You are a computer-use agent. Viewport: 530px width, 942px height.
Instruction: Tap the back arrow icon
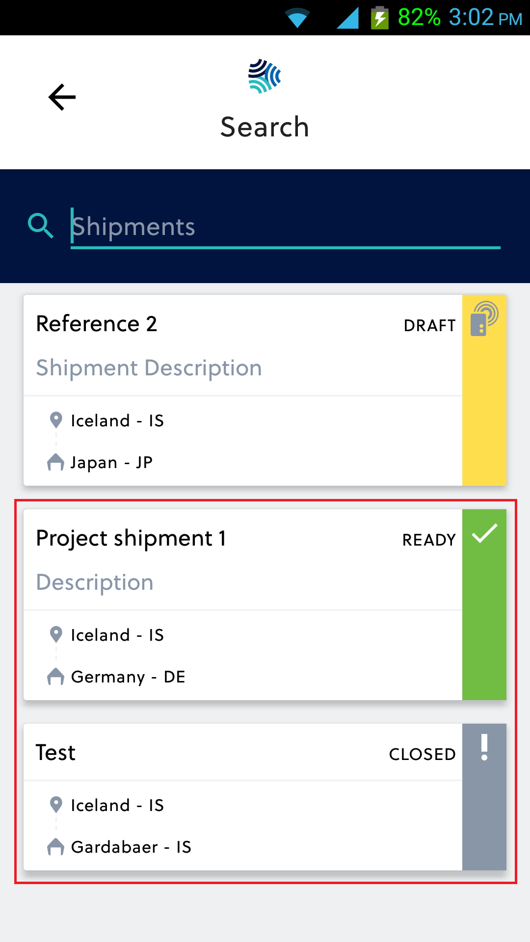pos(62,97)
